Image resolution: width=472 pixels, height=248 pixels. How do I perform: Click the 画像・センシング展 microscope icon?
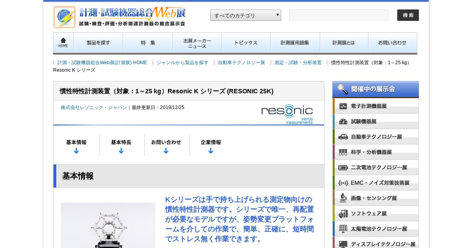[x=343, y=198]
